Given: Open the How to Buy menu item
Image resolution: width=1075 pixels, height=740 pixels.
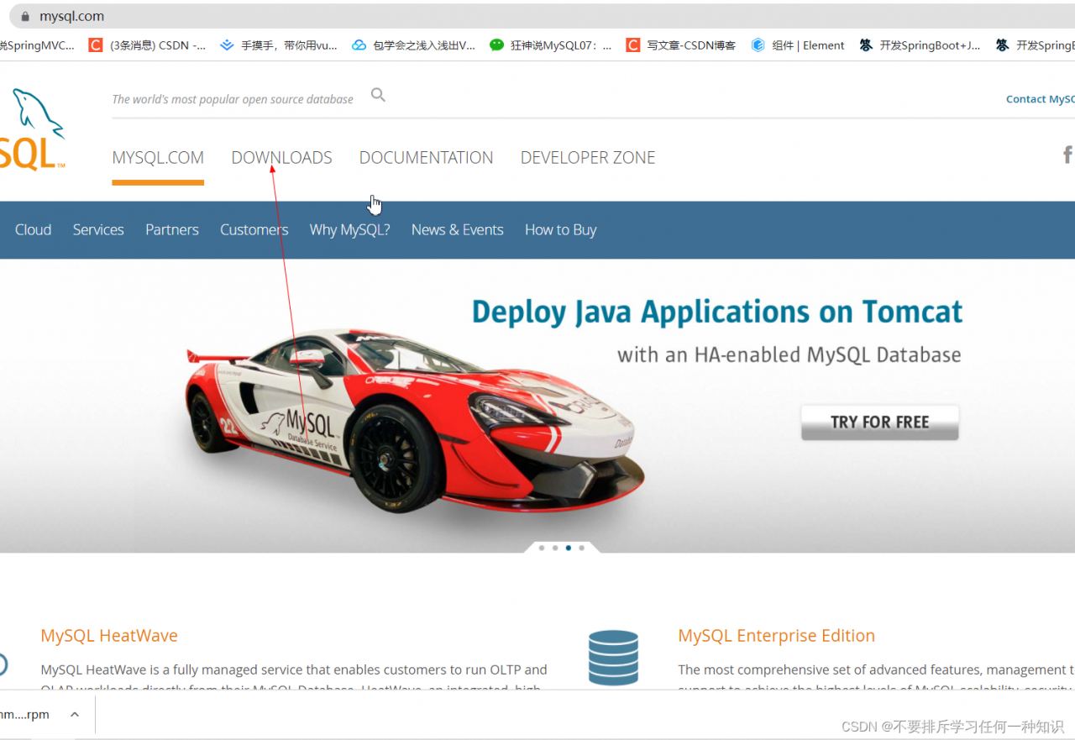Looking at the screenshot, I should [561, 230].
